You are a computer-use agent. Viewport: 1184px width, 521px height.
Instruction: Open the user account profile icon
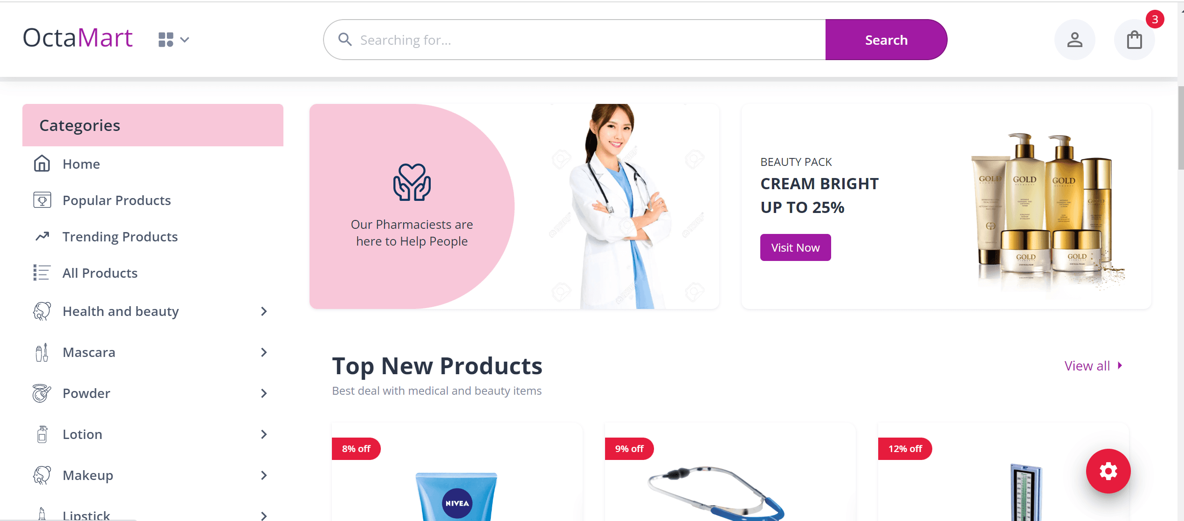pos(1074,40)
